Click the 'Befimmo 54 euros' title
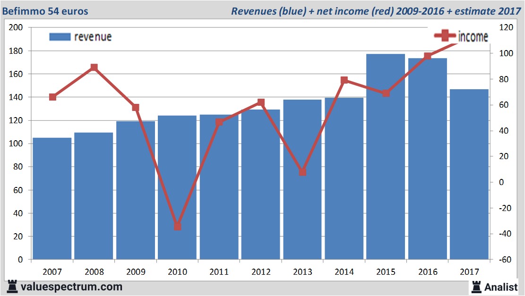The width and height of the screenshot is (525, 296). click(x=45, y=11)
